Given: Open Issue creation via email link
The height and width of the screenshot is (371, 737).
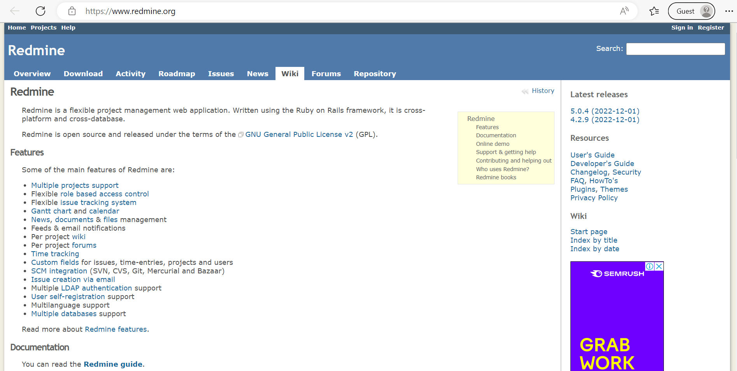Looking at the screenshot, I should (73, 280).
